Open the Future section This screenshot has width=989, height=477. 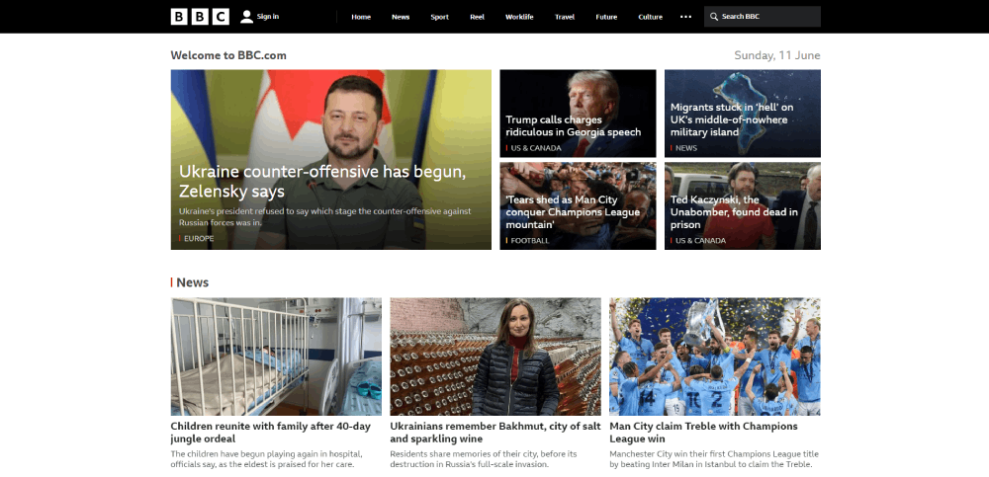tap(606, 17)
